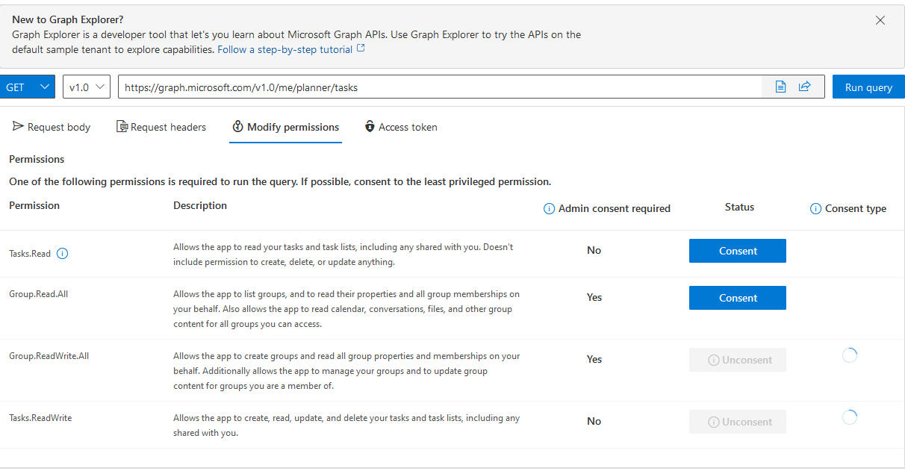Click the Description column header

click(x=200, y=205)
